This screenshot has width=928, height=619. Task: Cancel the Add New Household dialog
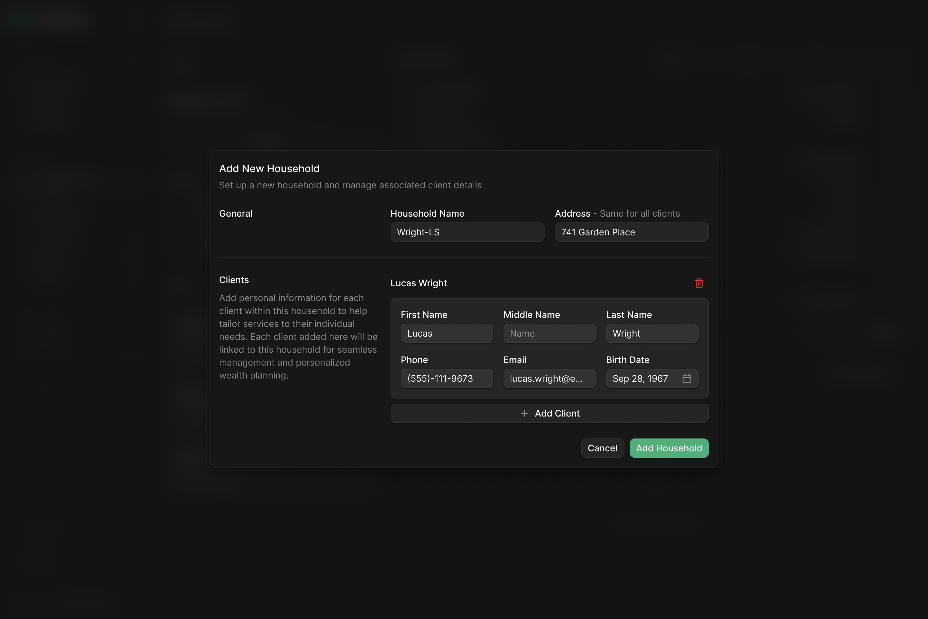(x=603, y=448)
